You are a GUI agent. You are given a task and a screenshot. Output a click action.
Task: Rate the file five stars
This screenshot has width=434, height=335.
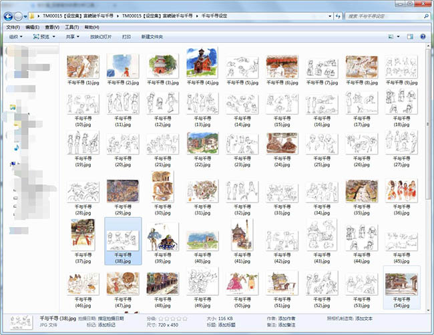pos(185,318)
